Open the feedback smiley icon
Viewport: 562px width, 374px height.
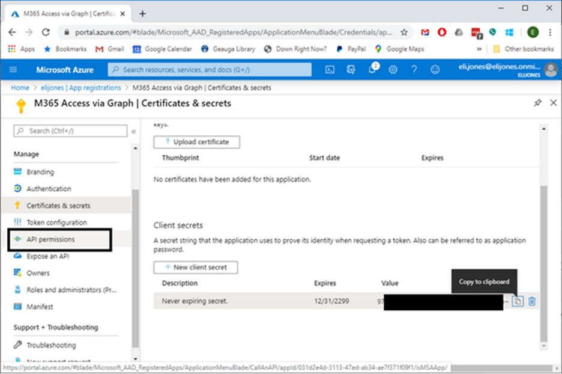(x=435, y=70)
